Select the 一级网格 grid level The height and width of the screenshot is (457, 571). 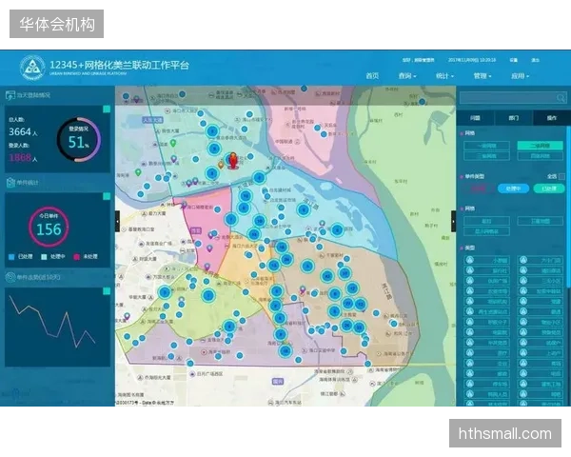click(x=486, y=146)
